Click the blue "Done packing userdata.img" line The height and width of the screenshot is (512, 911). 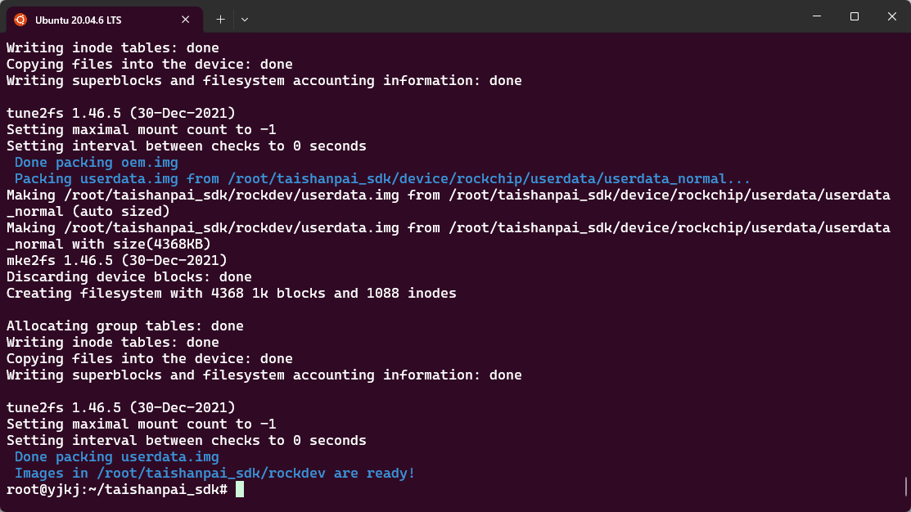[117, 457]
